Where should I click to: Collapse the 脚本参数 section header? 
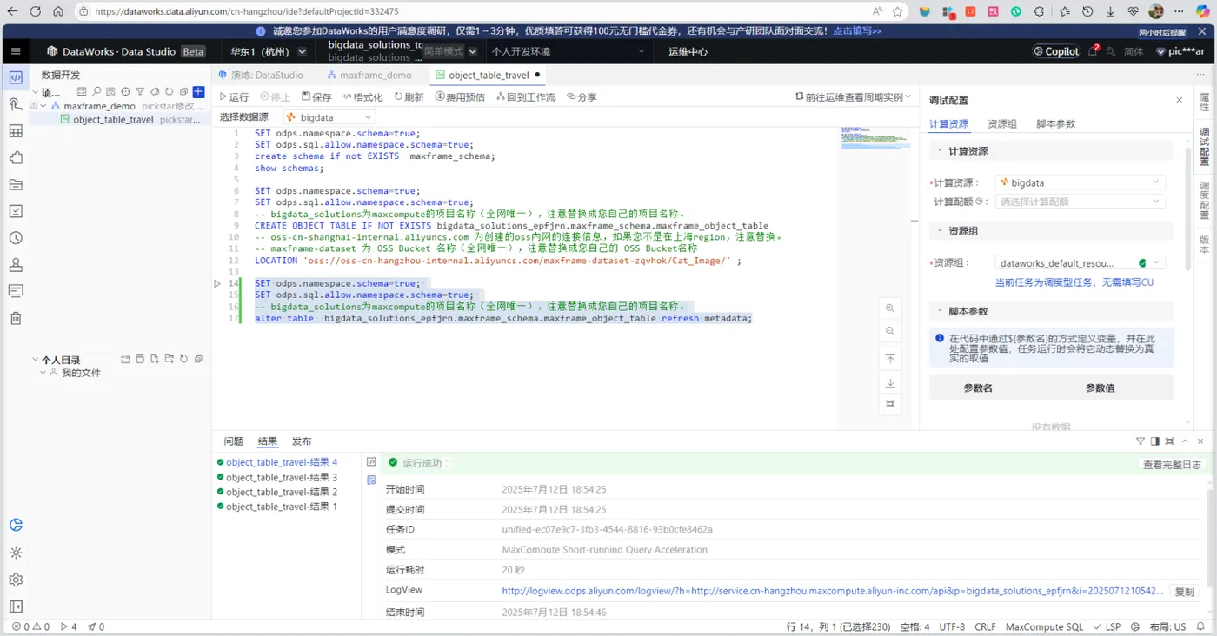1051,311
